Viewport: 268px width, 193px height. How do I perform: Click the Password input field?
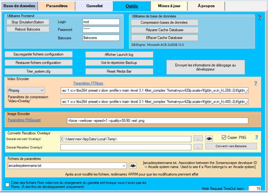click(x=101, y=30)
